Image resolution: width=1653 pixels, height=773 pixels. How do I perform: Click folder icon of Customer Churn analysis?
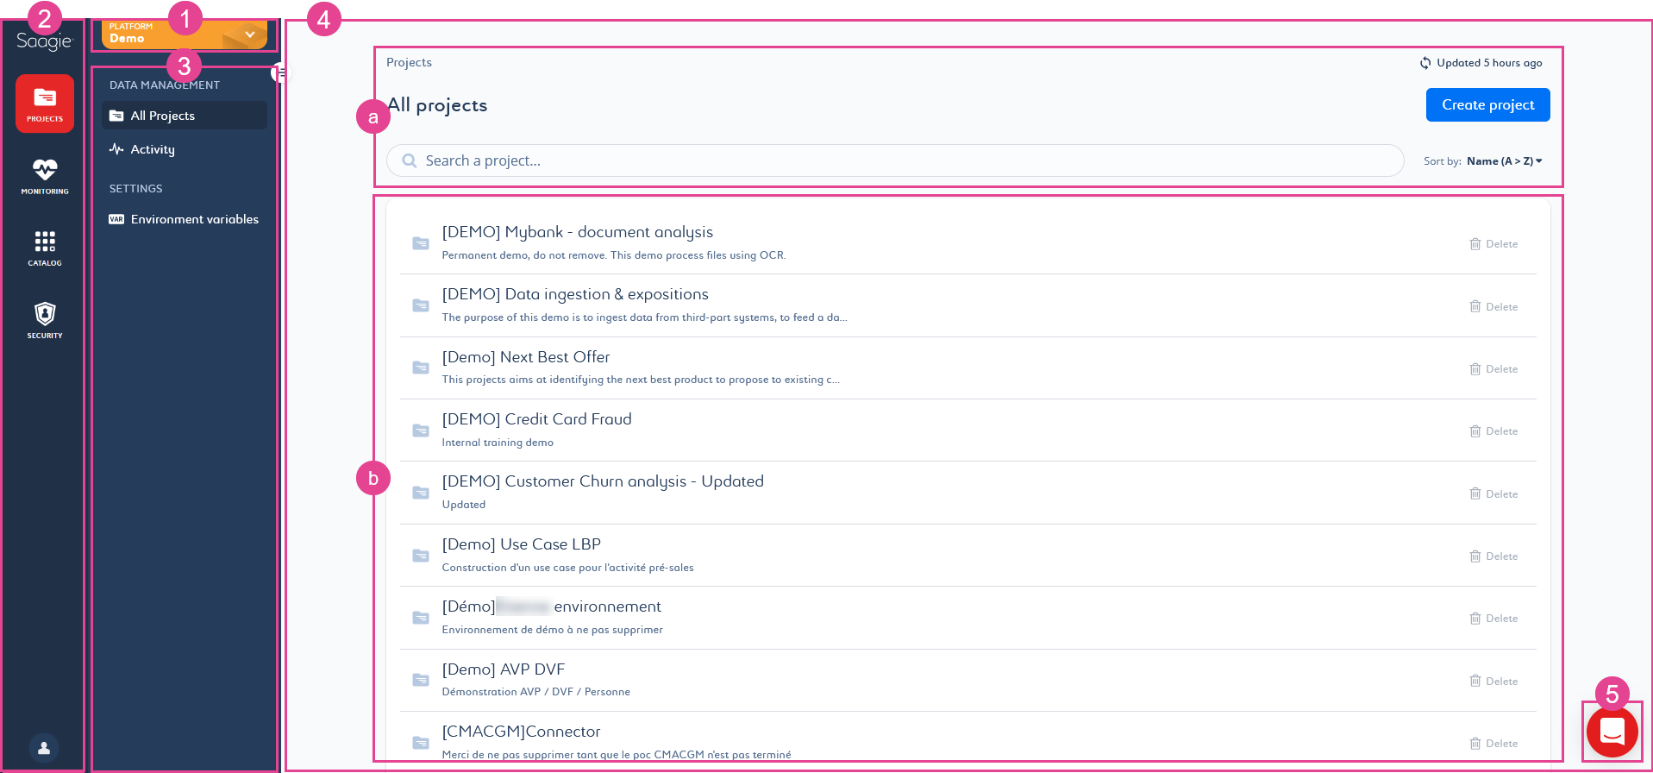421,493
